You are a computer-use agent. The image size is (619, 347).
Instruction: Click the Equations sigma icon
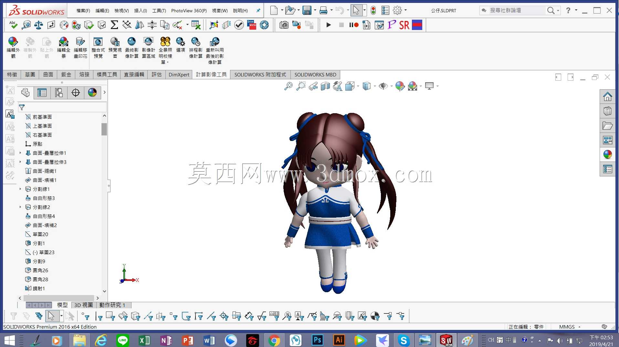[114, 25]
